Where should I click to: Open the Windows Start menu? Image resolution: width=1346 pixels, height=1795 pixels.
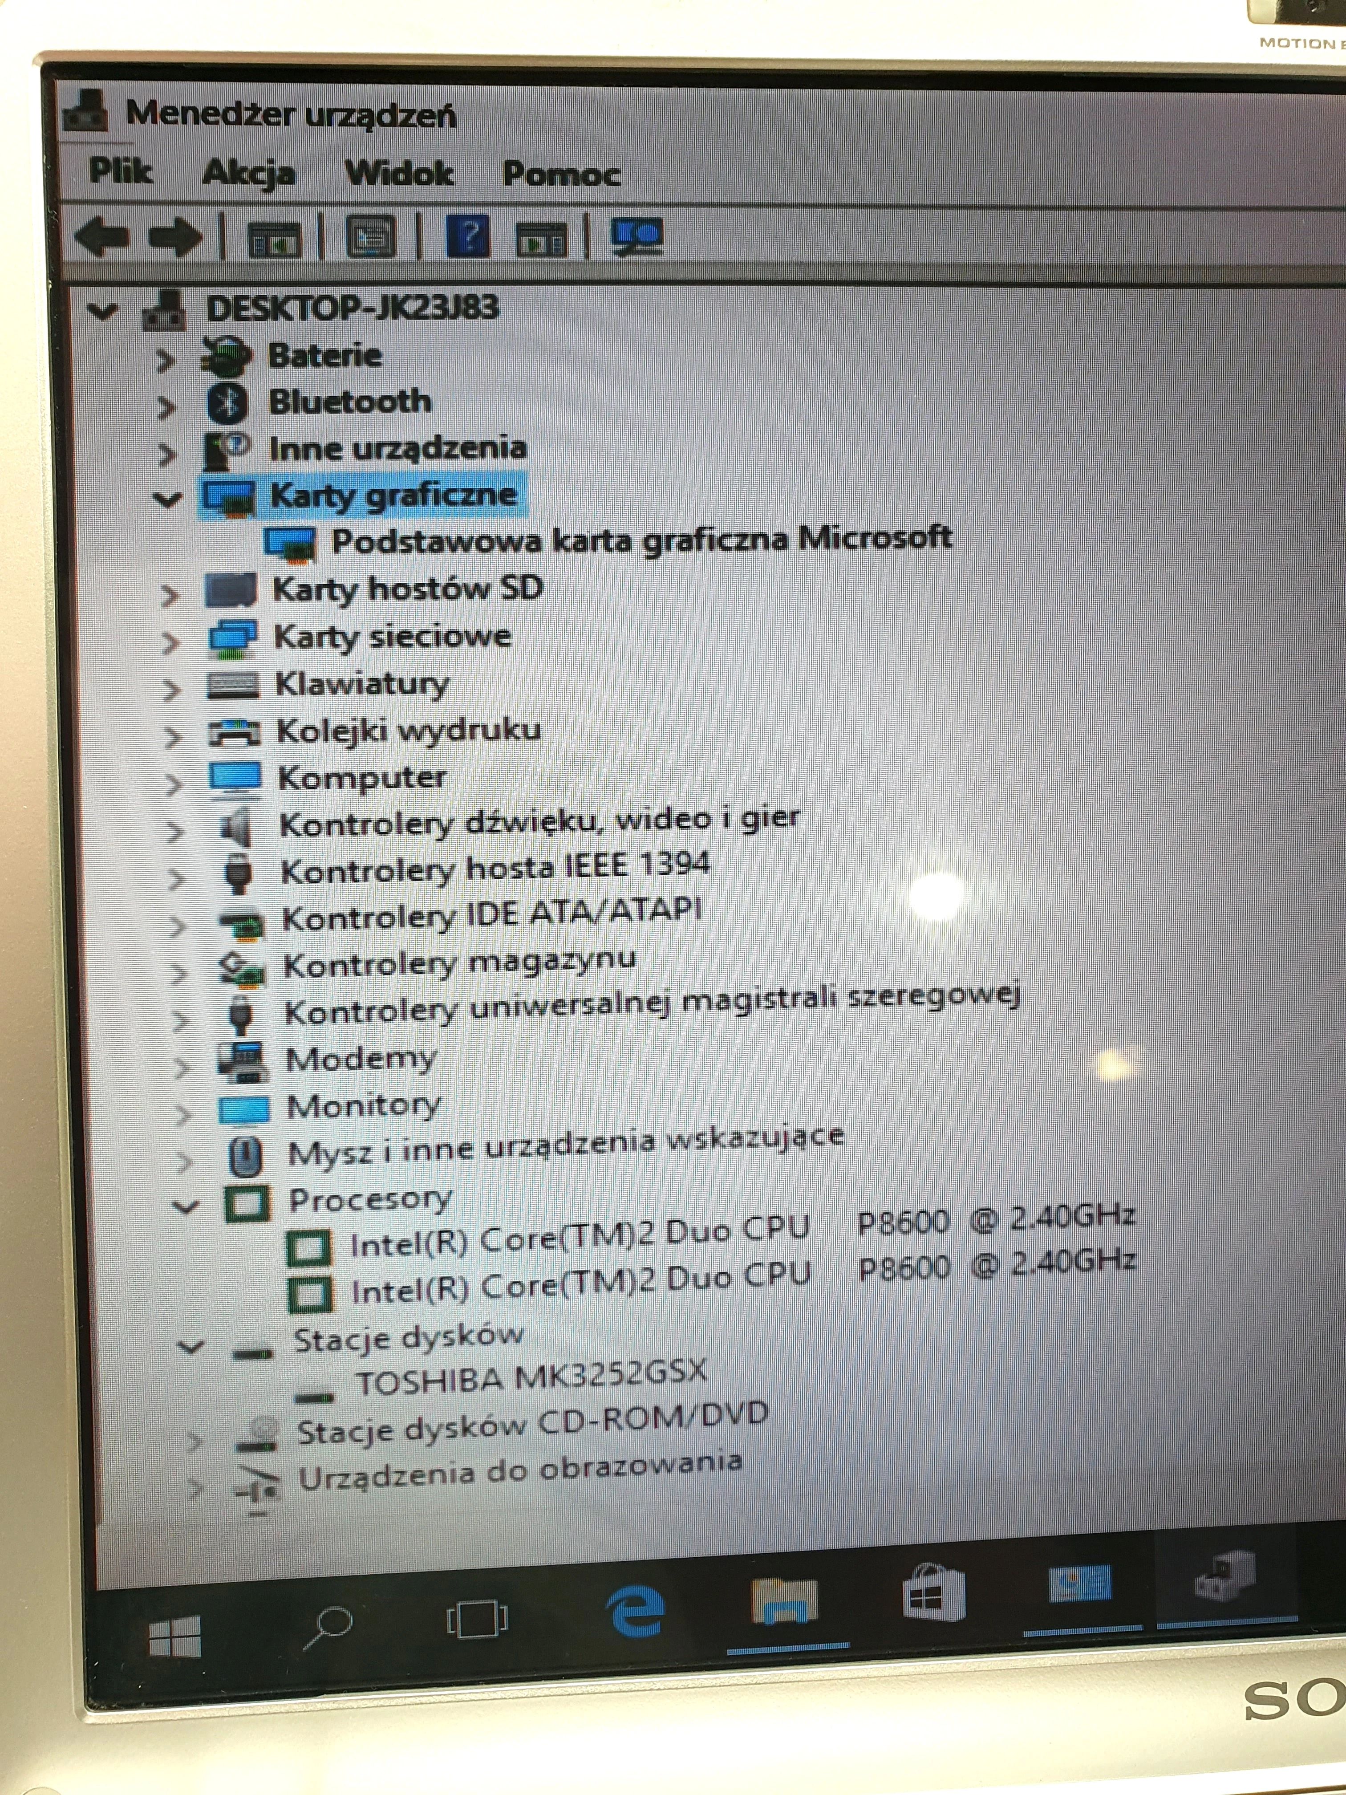point(175,1636)
